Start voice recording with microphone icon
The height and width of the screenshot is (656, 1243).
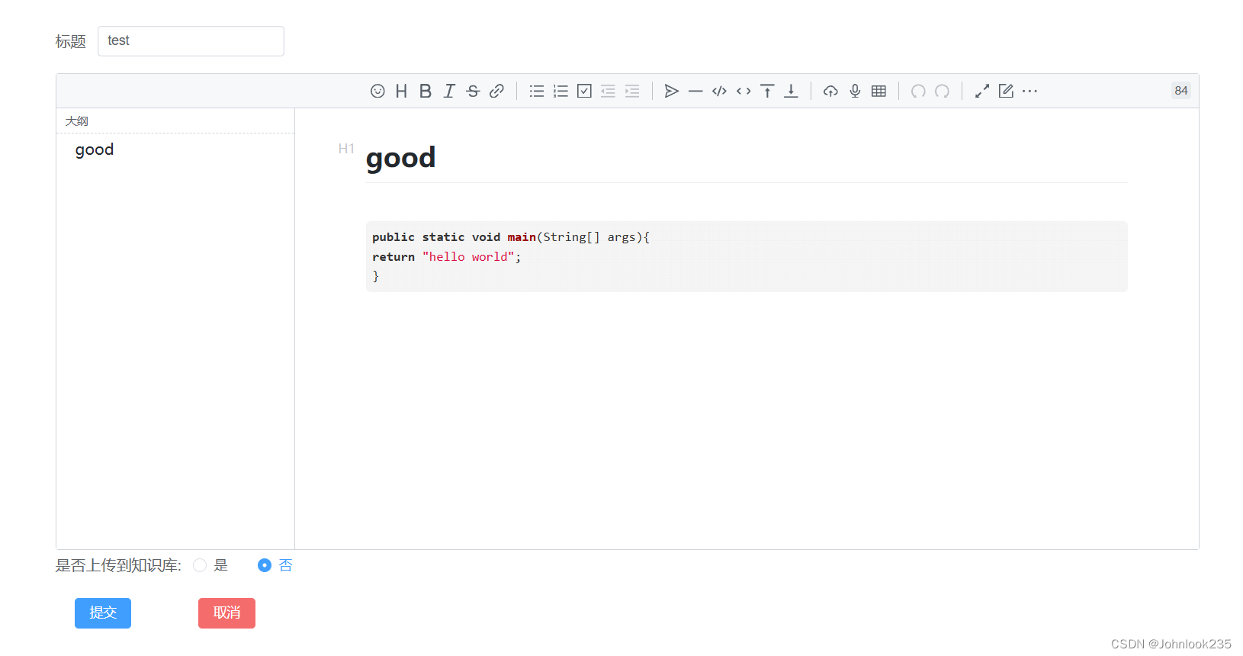[855, 91]
